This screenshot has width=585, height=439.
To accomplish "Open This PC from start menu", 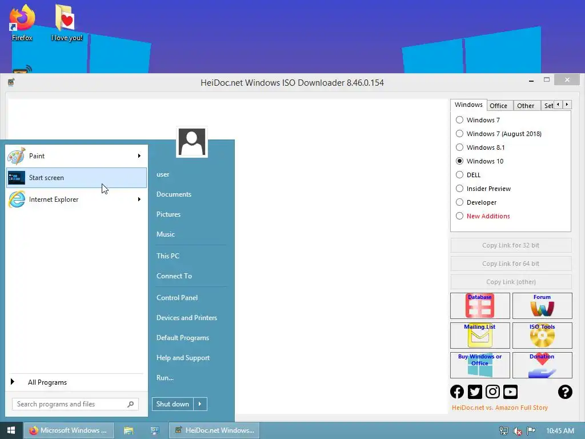I will click(168, 256).
